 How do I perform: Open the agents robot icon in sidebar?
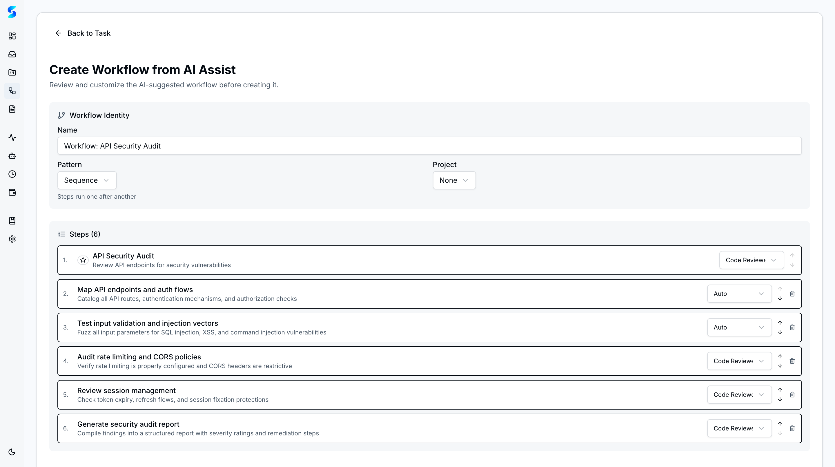12,156
